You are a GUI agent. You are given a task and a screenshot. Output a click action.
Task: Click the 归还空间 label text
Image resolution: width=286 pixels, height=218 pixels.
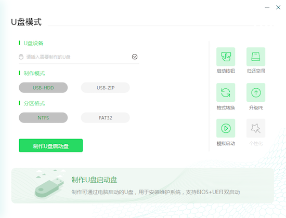tap(256, 71)
